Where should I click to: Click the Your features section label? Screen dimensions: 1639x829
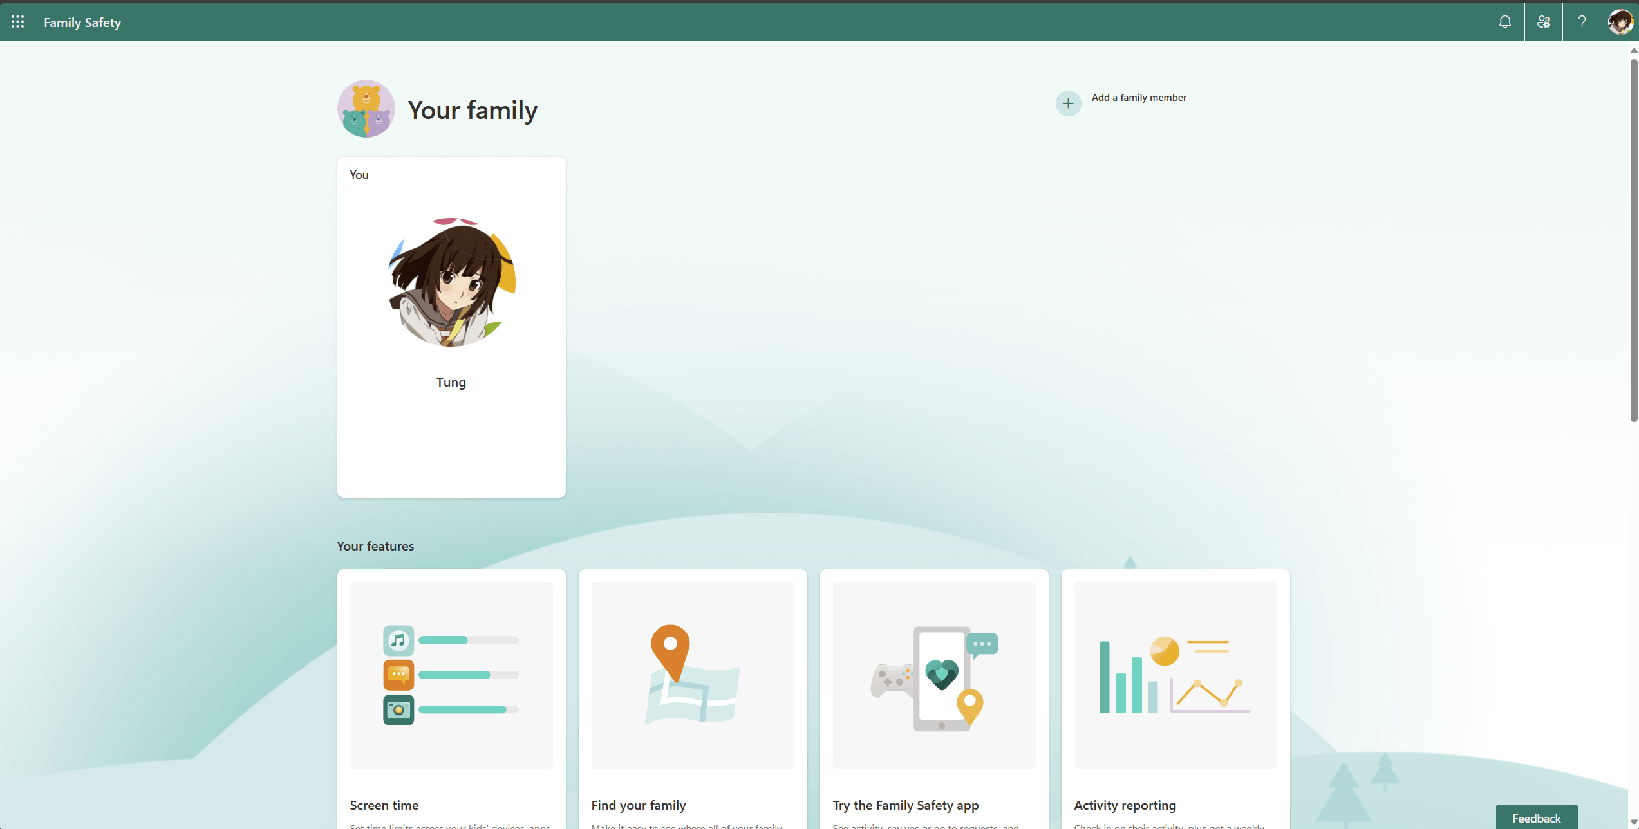point(375,546)
